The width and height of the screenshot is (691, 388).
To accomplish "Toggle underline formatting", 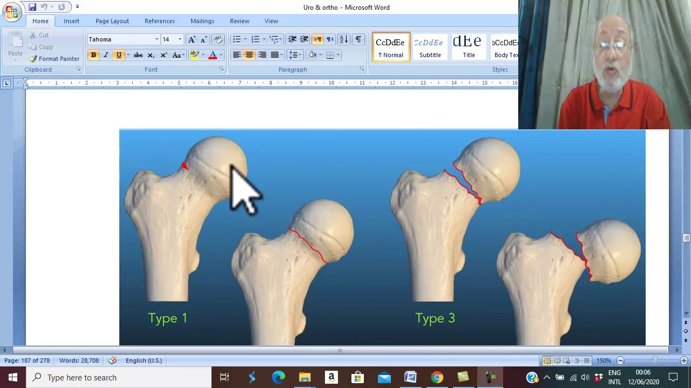I will pos(118,55).
